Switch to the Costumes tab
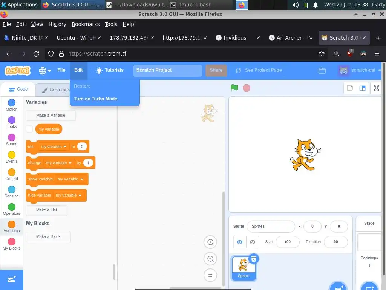Image resolution: width=386 pixels, height=290 pixels. tap(56, 90)
